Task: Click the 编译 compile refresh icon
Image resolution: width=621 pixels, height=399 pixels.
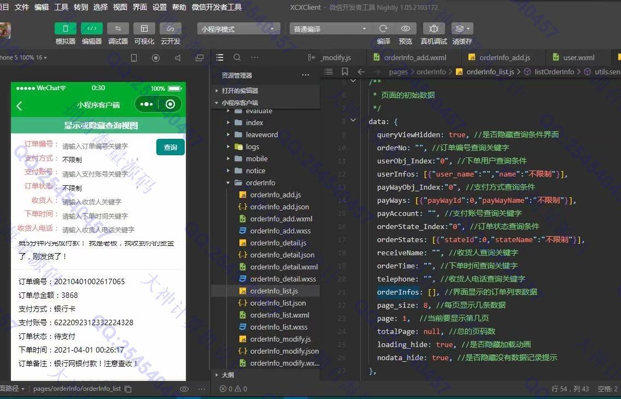Action: point(383,28)
